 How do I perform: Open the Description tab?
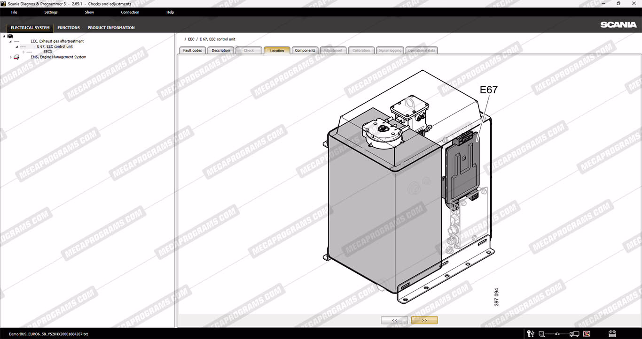[x=220, y=50]
